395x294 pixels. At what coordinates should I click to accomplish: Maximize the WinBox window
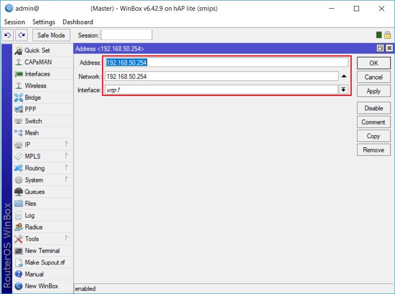(356, 8)
